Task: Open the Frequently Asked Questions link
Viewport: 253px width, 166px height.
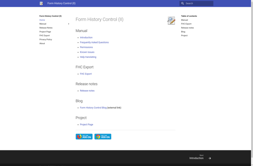Action: point(94,43)
